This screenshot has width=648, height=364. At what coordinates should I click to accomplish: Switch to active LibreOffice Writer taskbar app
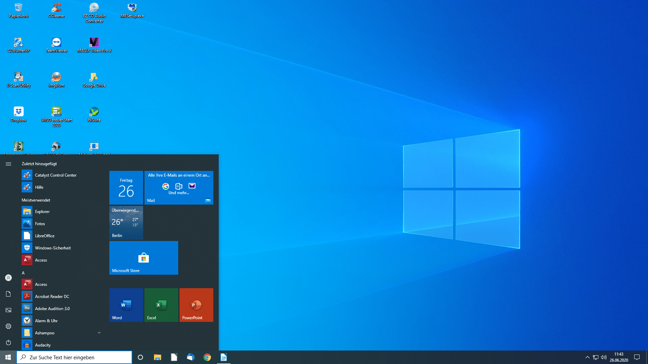[x=224, y=357]
